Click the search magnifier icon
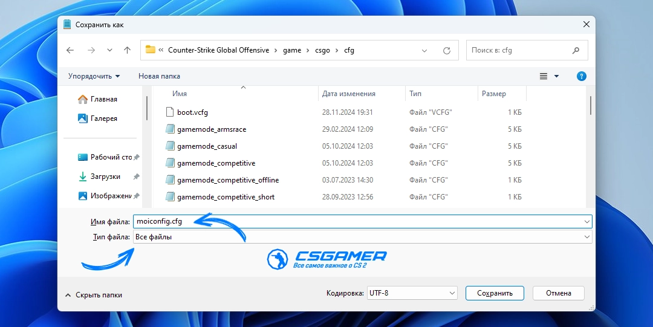653x327 pixels. coord(576,50)
